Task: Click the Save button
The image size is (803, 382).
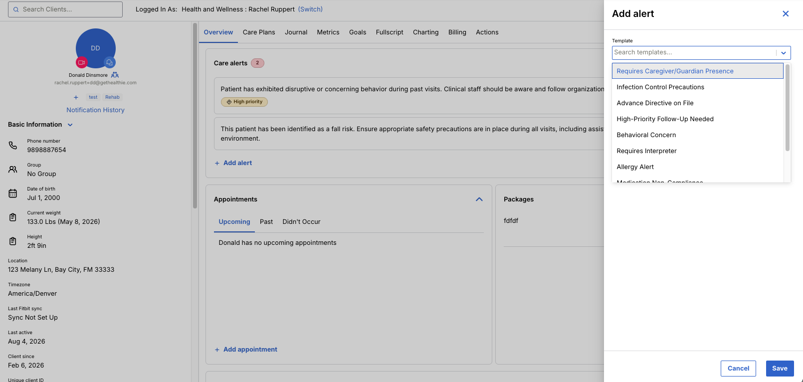Action: pos(780,369)
